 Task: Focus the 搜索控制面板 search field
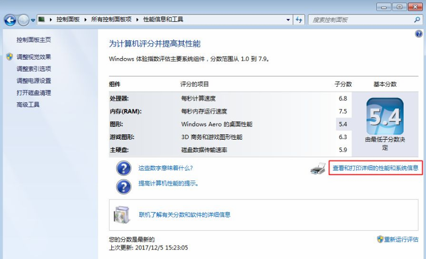point(359,20)
